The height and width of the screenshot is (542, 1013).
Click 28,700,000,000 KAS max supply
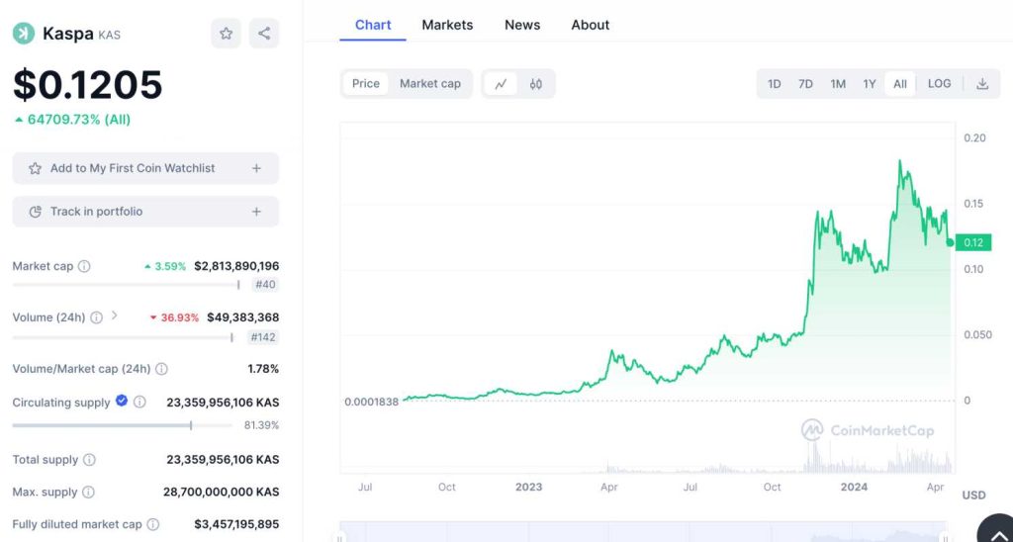pyautogui.click(x=221, y=493)
